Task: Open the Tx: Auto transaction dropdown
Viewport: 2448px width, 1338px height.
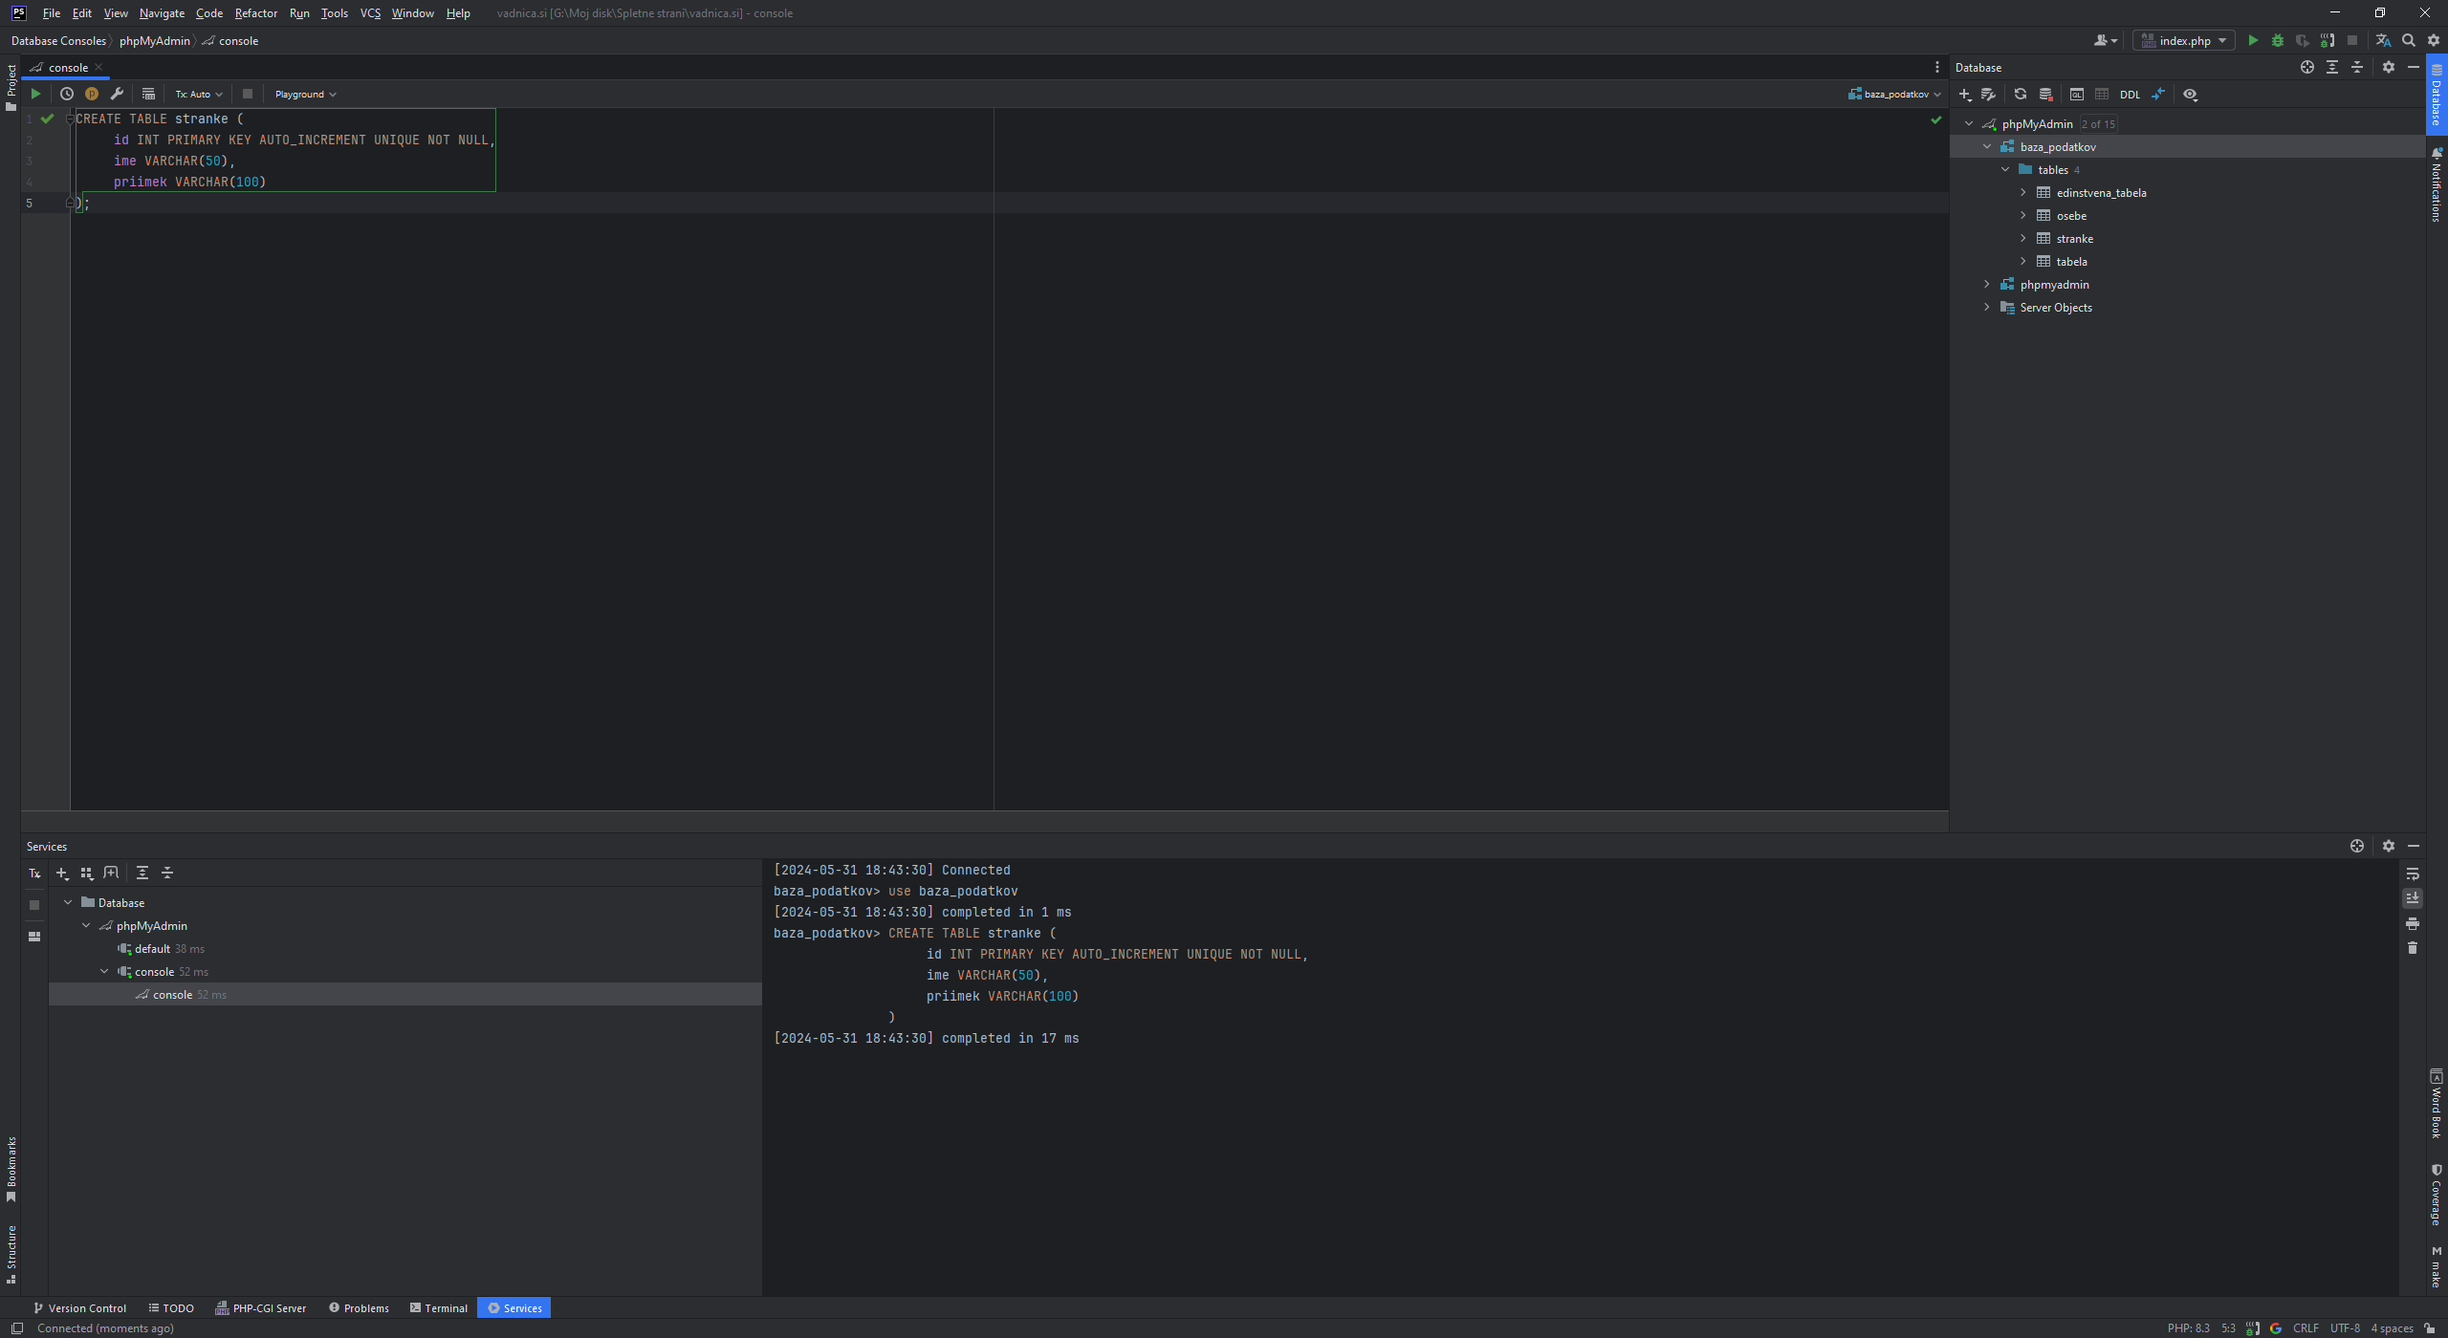Action: click(x=199, y=94)
